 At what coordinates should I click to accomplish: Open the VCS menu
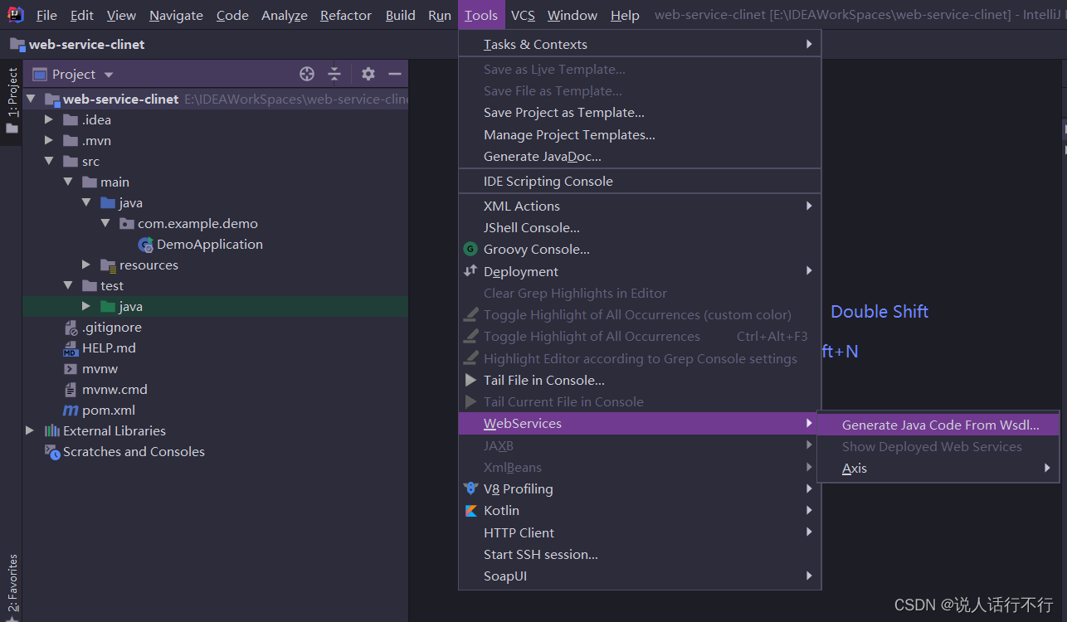[523, 15]
